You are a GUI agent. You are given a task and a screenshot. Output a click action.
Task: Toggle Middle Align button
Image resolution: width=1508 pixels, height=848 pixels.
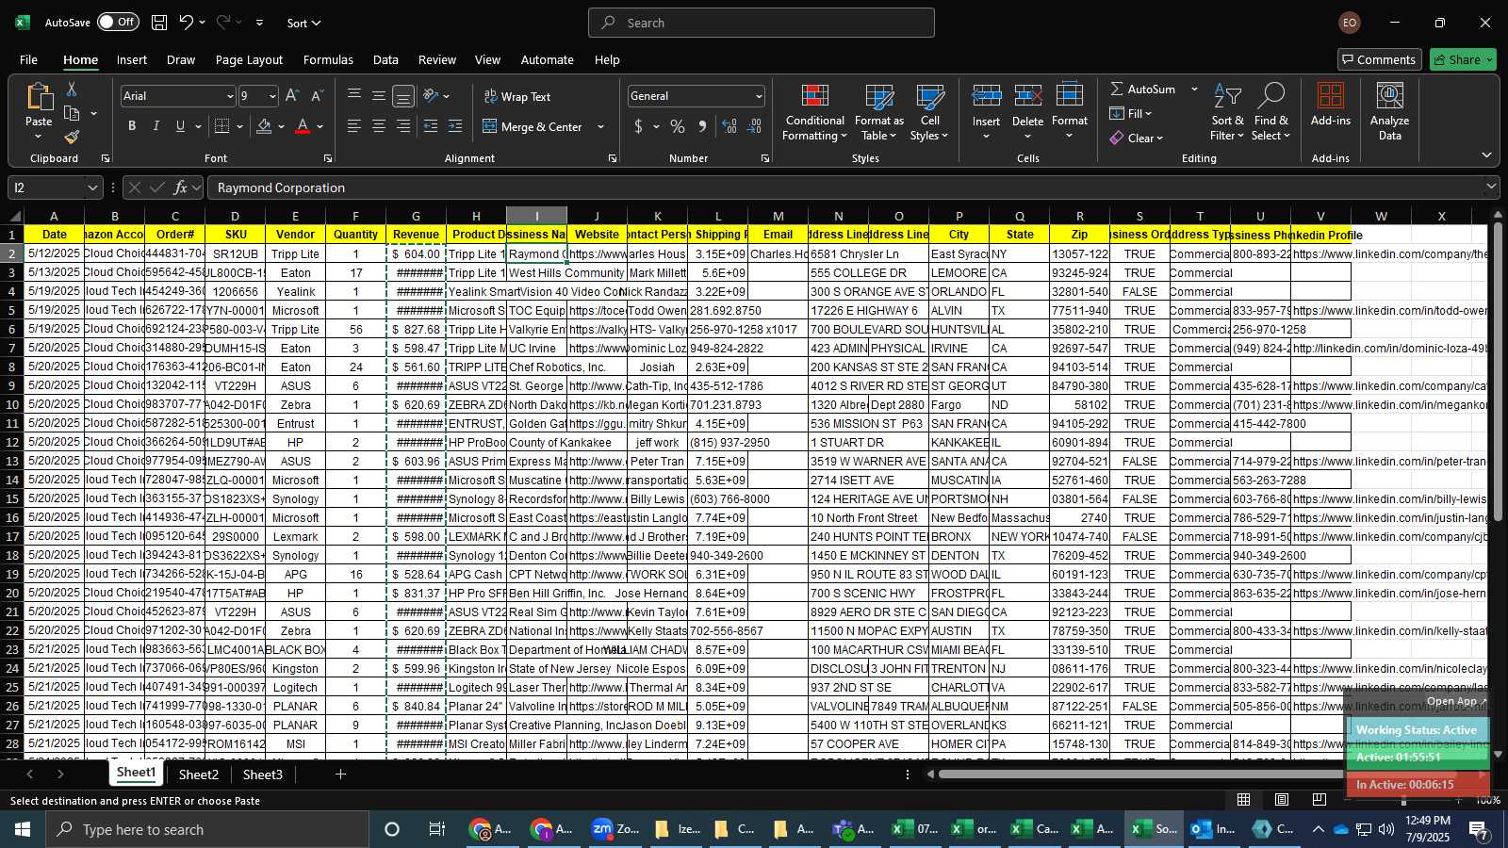tap(379, 96)
